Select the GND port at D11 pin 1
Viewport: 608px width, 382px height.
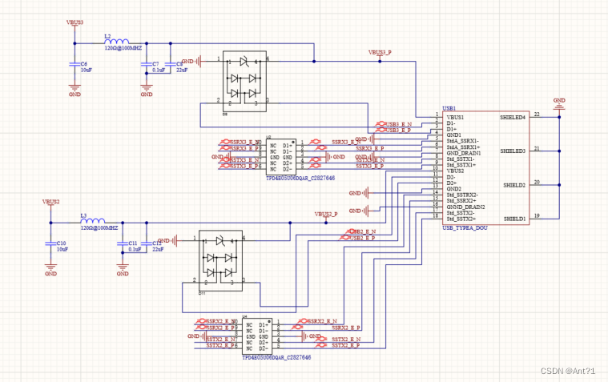coord(168,240)
